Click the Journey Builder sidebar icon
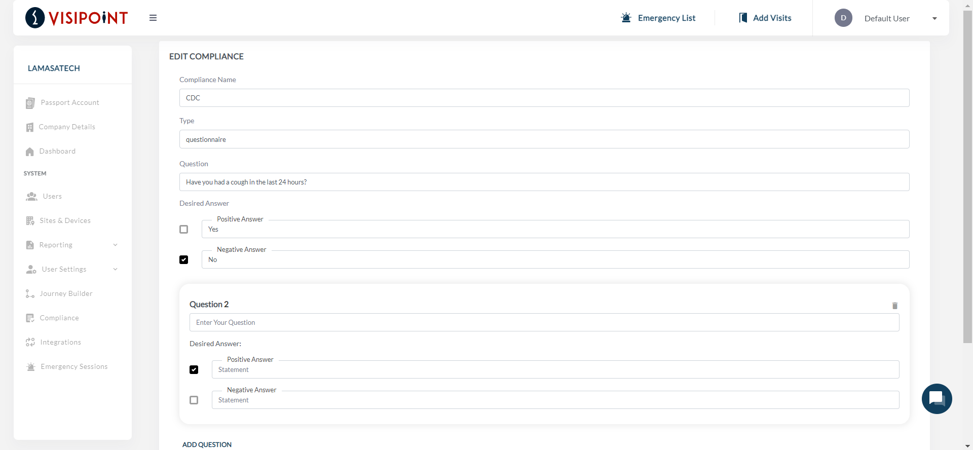The height and width of the screenshot is (450, 973). coord(30,294)
